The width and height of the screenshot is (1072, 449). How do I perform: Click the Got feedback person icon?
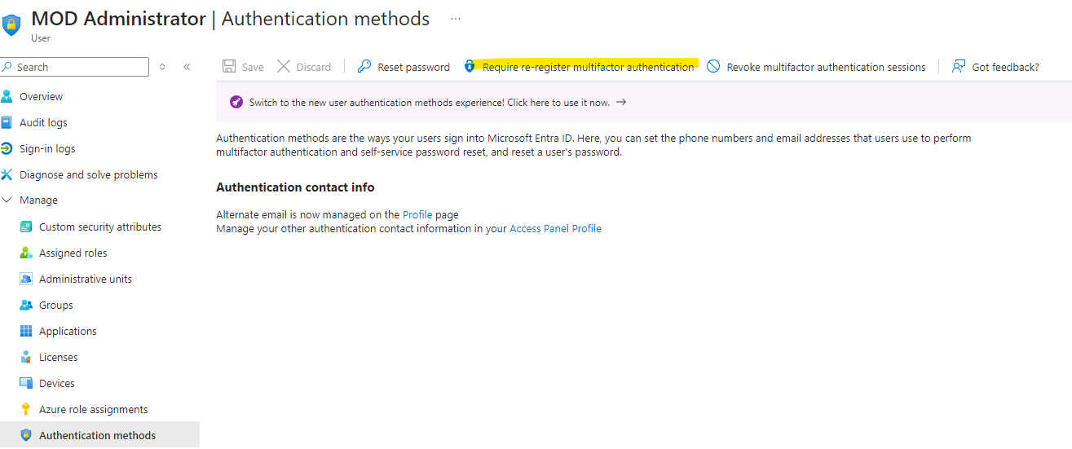[x=959, y=66]
